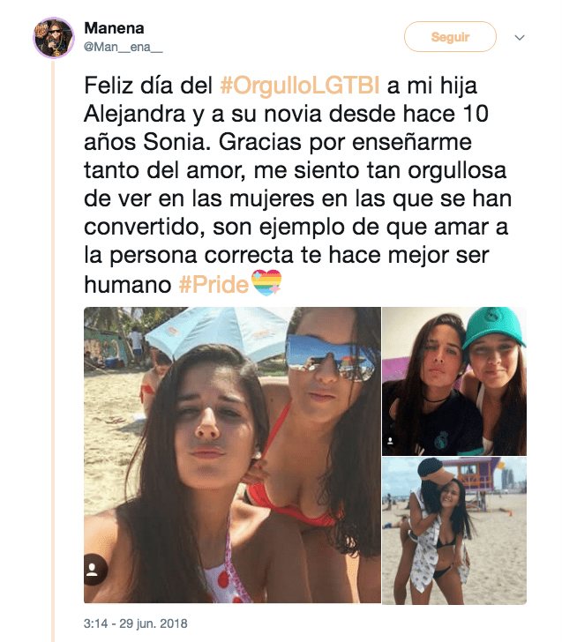The height and width of the screenshot is (642, 562).
Task: Click the tagged-people icon on the large beach selfie
Action: [x=93, y=570]
